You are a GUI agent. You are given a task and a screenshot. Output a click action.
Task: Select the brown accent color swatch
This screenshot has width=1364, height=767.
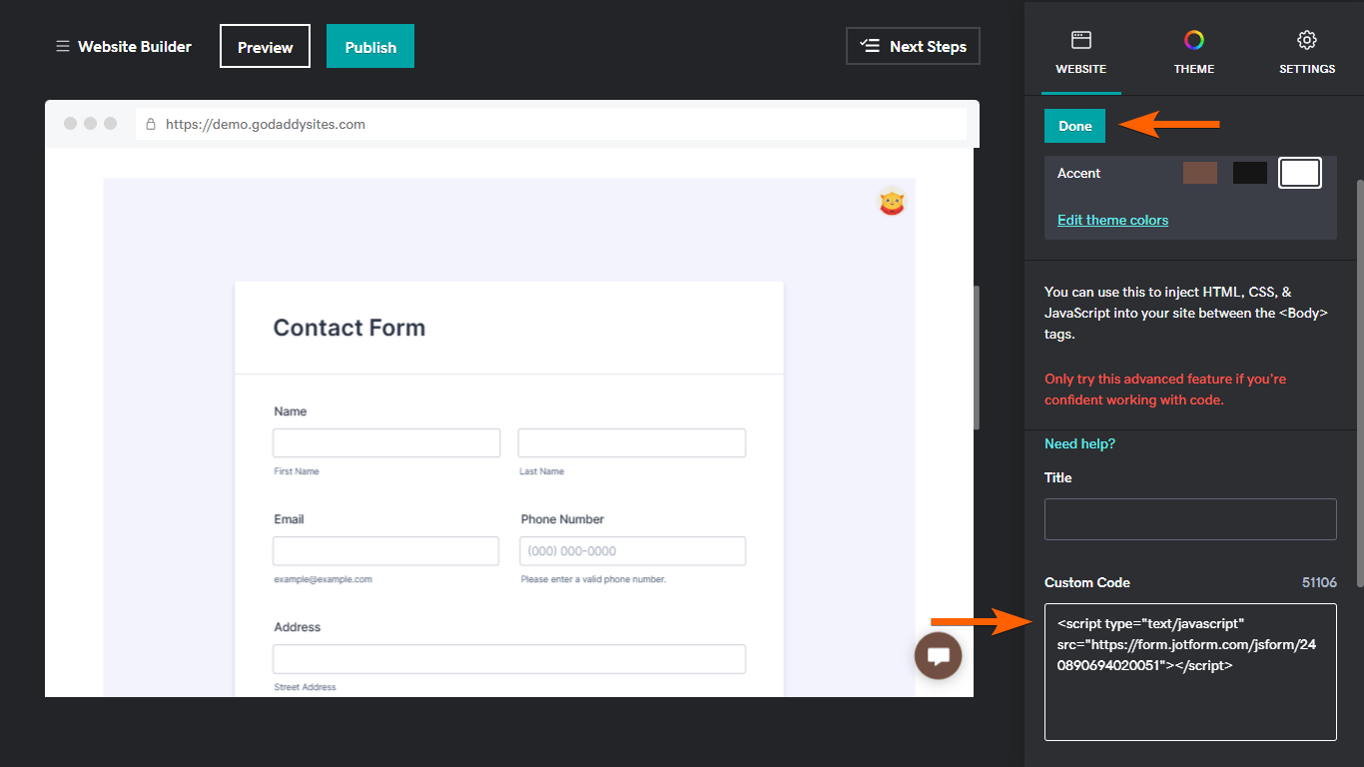click(x=1200, y=173)
